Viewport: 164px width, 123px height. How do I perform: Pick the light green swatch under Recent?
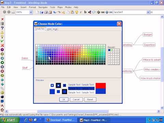coord(112,50)
